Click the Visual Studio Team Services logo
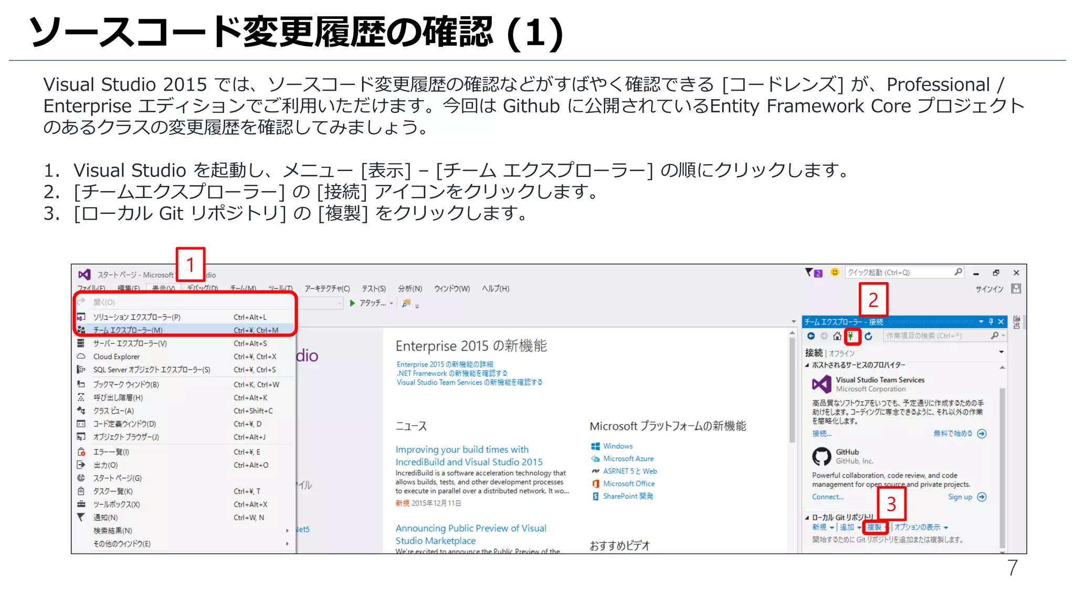Screen dimensions: 1075x604 [x=821, y=384]
